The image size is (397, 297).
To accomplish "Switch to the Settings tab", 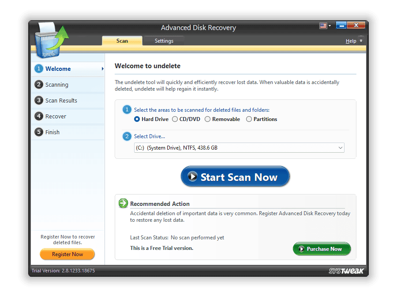I will (x=164, y=40).
